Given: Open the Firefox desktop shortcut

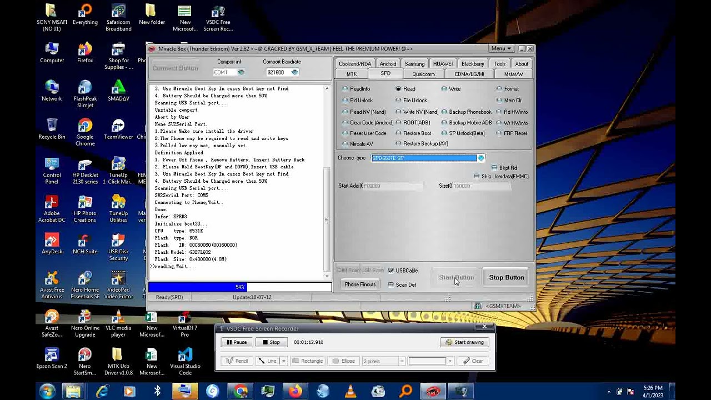Looking at the screenshot, I should point(85,53).
